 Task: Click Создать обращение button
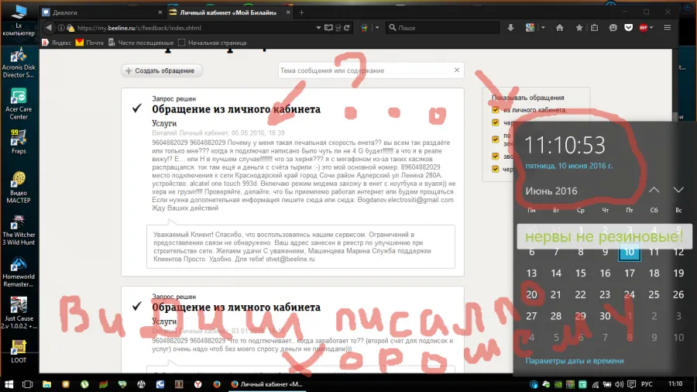161,70
